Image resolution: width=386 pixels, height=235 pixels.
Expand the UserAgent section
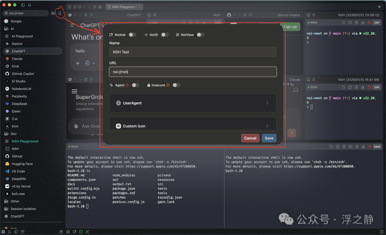coord(193,103)
